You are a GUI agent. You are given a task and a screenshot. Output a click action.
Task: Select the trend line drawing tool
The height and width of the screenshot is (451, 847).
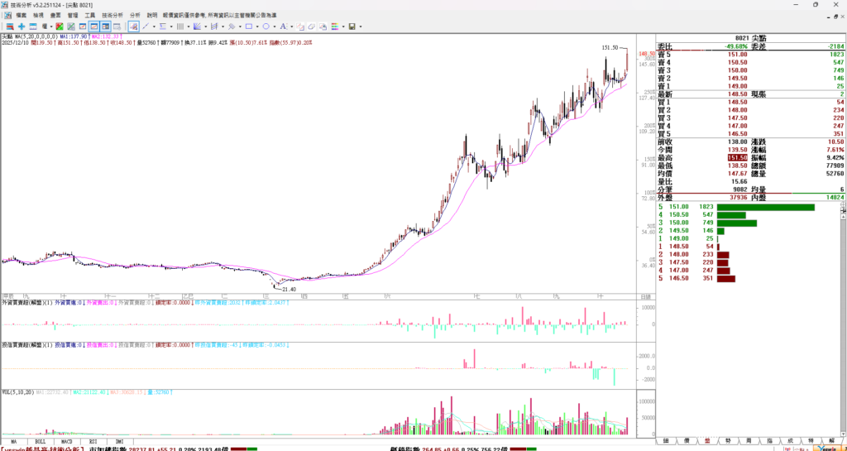coord(146,26)
